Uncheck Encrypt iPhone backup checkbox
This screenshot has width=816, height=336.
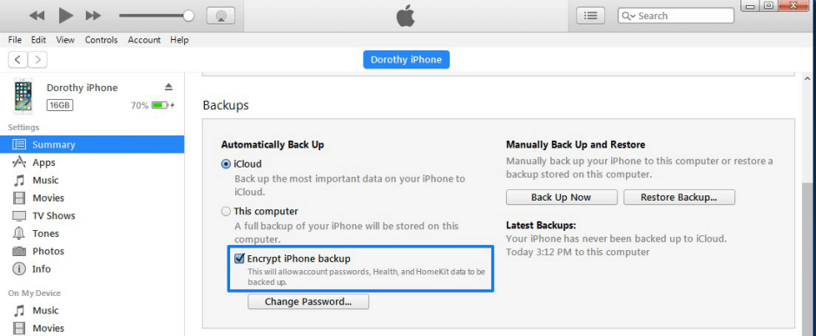coord(240,258)
